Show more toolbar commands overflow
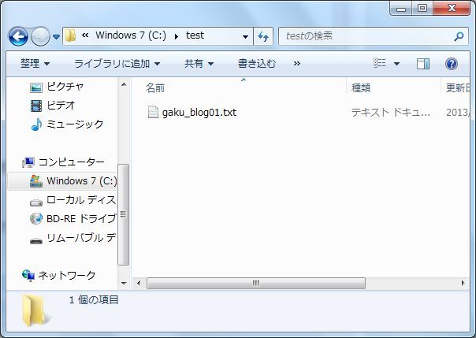Screen dimensions: 476x338 pos(297,64)
